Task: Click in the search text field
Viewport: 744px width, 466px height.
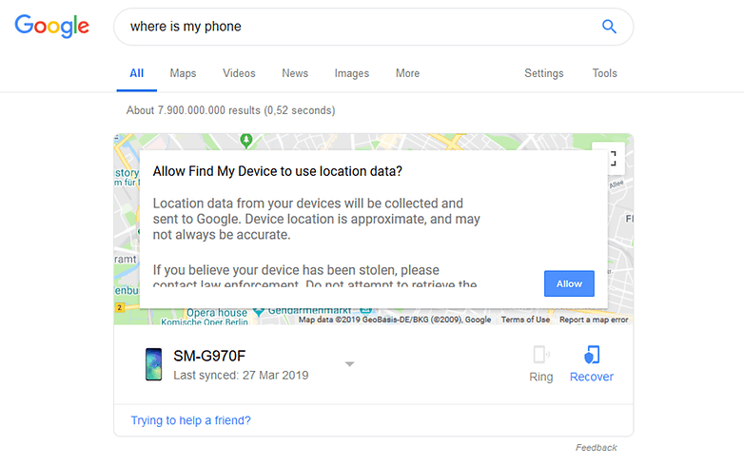Action: pyautogui.click(x=361, y=27)
